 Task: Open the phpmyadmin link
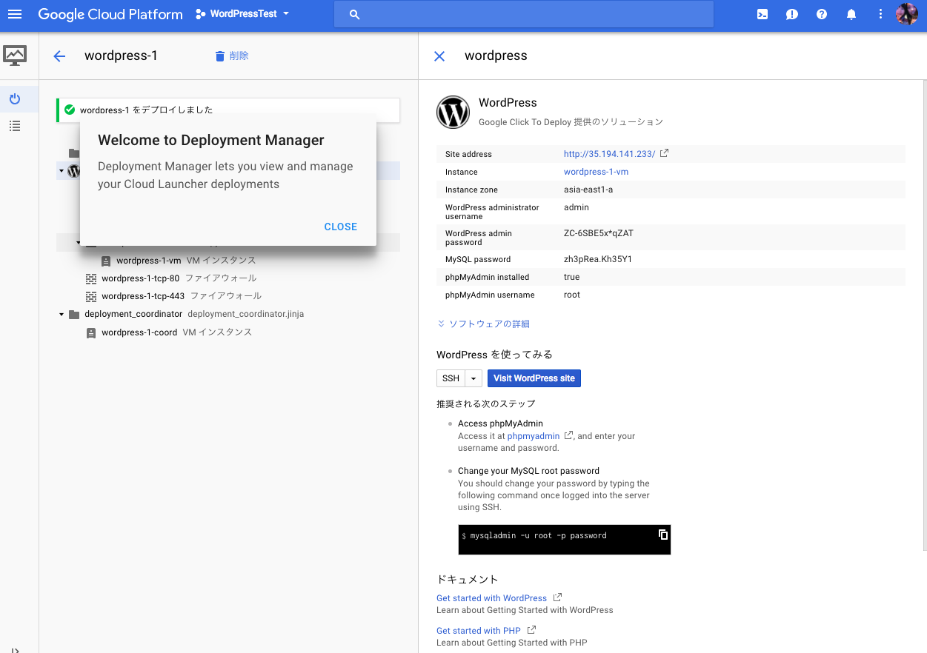click(534, 436)
